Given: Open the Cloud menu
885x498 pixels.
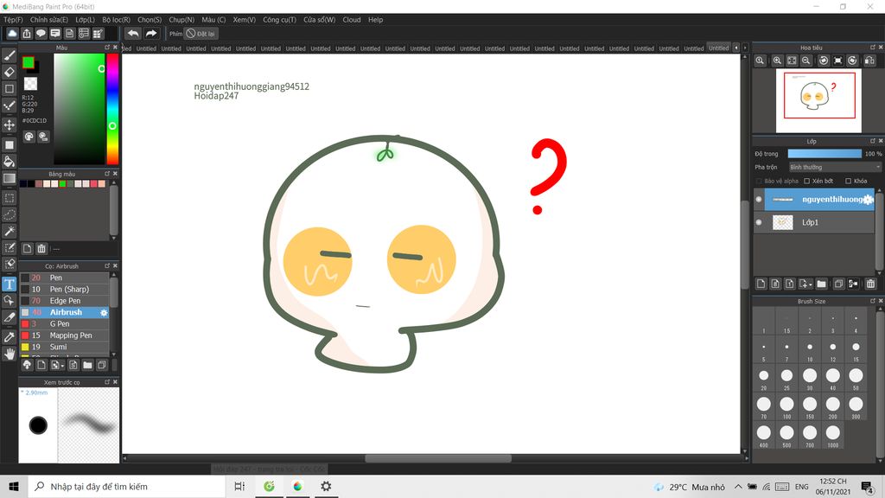Looking at the screenshot, I should 352,19.
